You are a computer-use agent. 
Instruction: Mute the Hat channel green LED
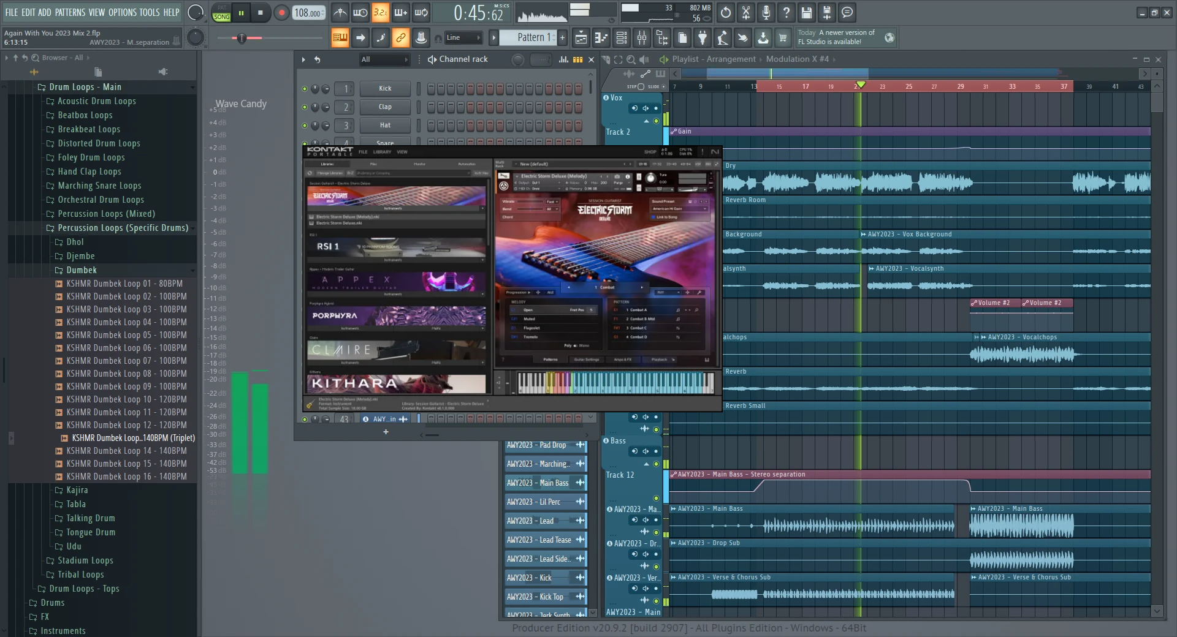(x=304, y=126)
